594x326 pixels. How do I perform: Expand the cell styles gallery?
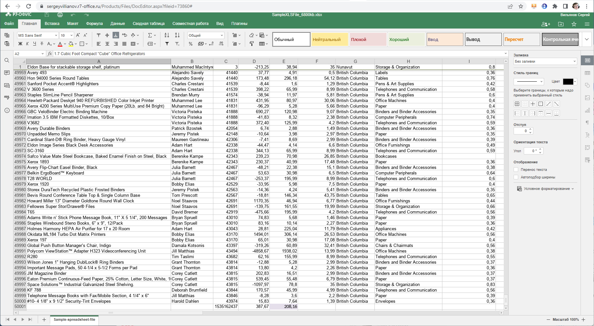586,39
